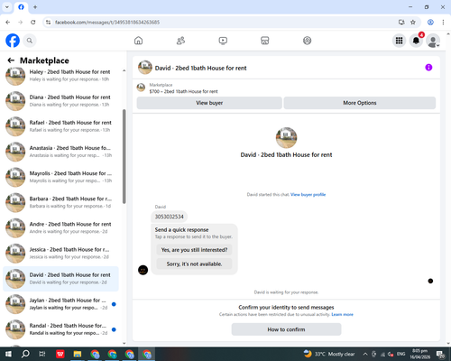Send quick reply 'Sorry, it's not available.'

click(x=194, y=264)
